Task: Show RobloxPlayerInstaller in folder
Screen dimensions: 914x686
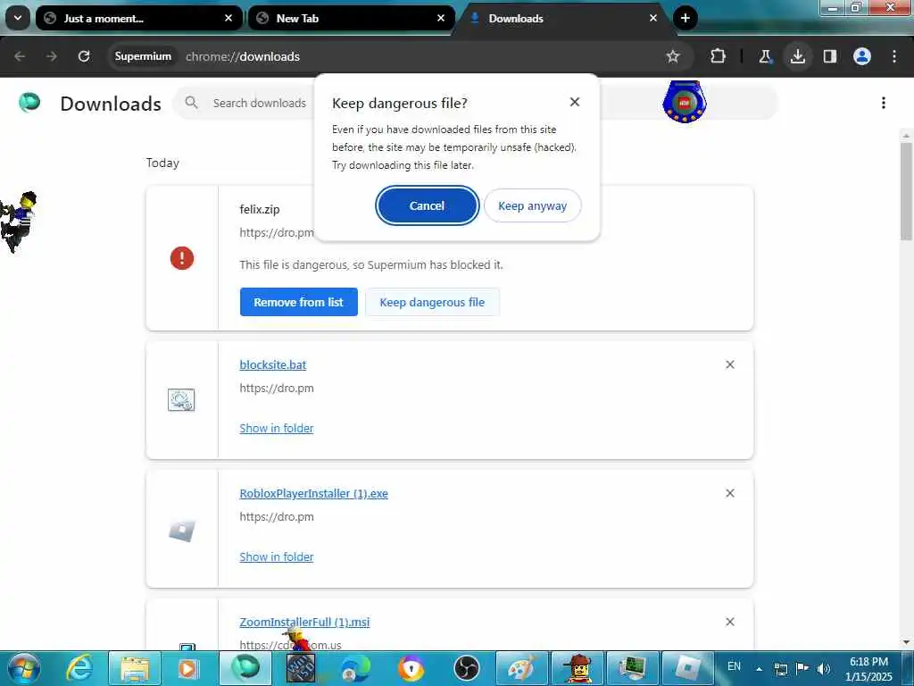Action: 277,556
